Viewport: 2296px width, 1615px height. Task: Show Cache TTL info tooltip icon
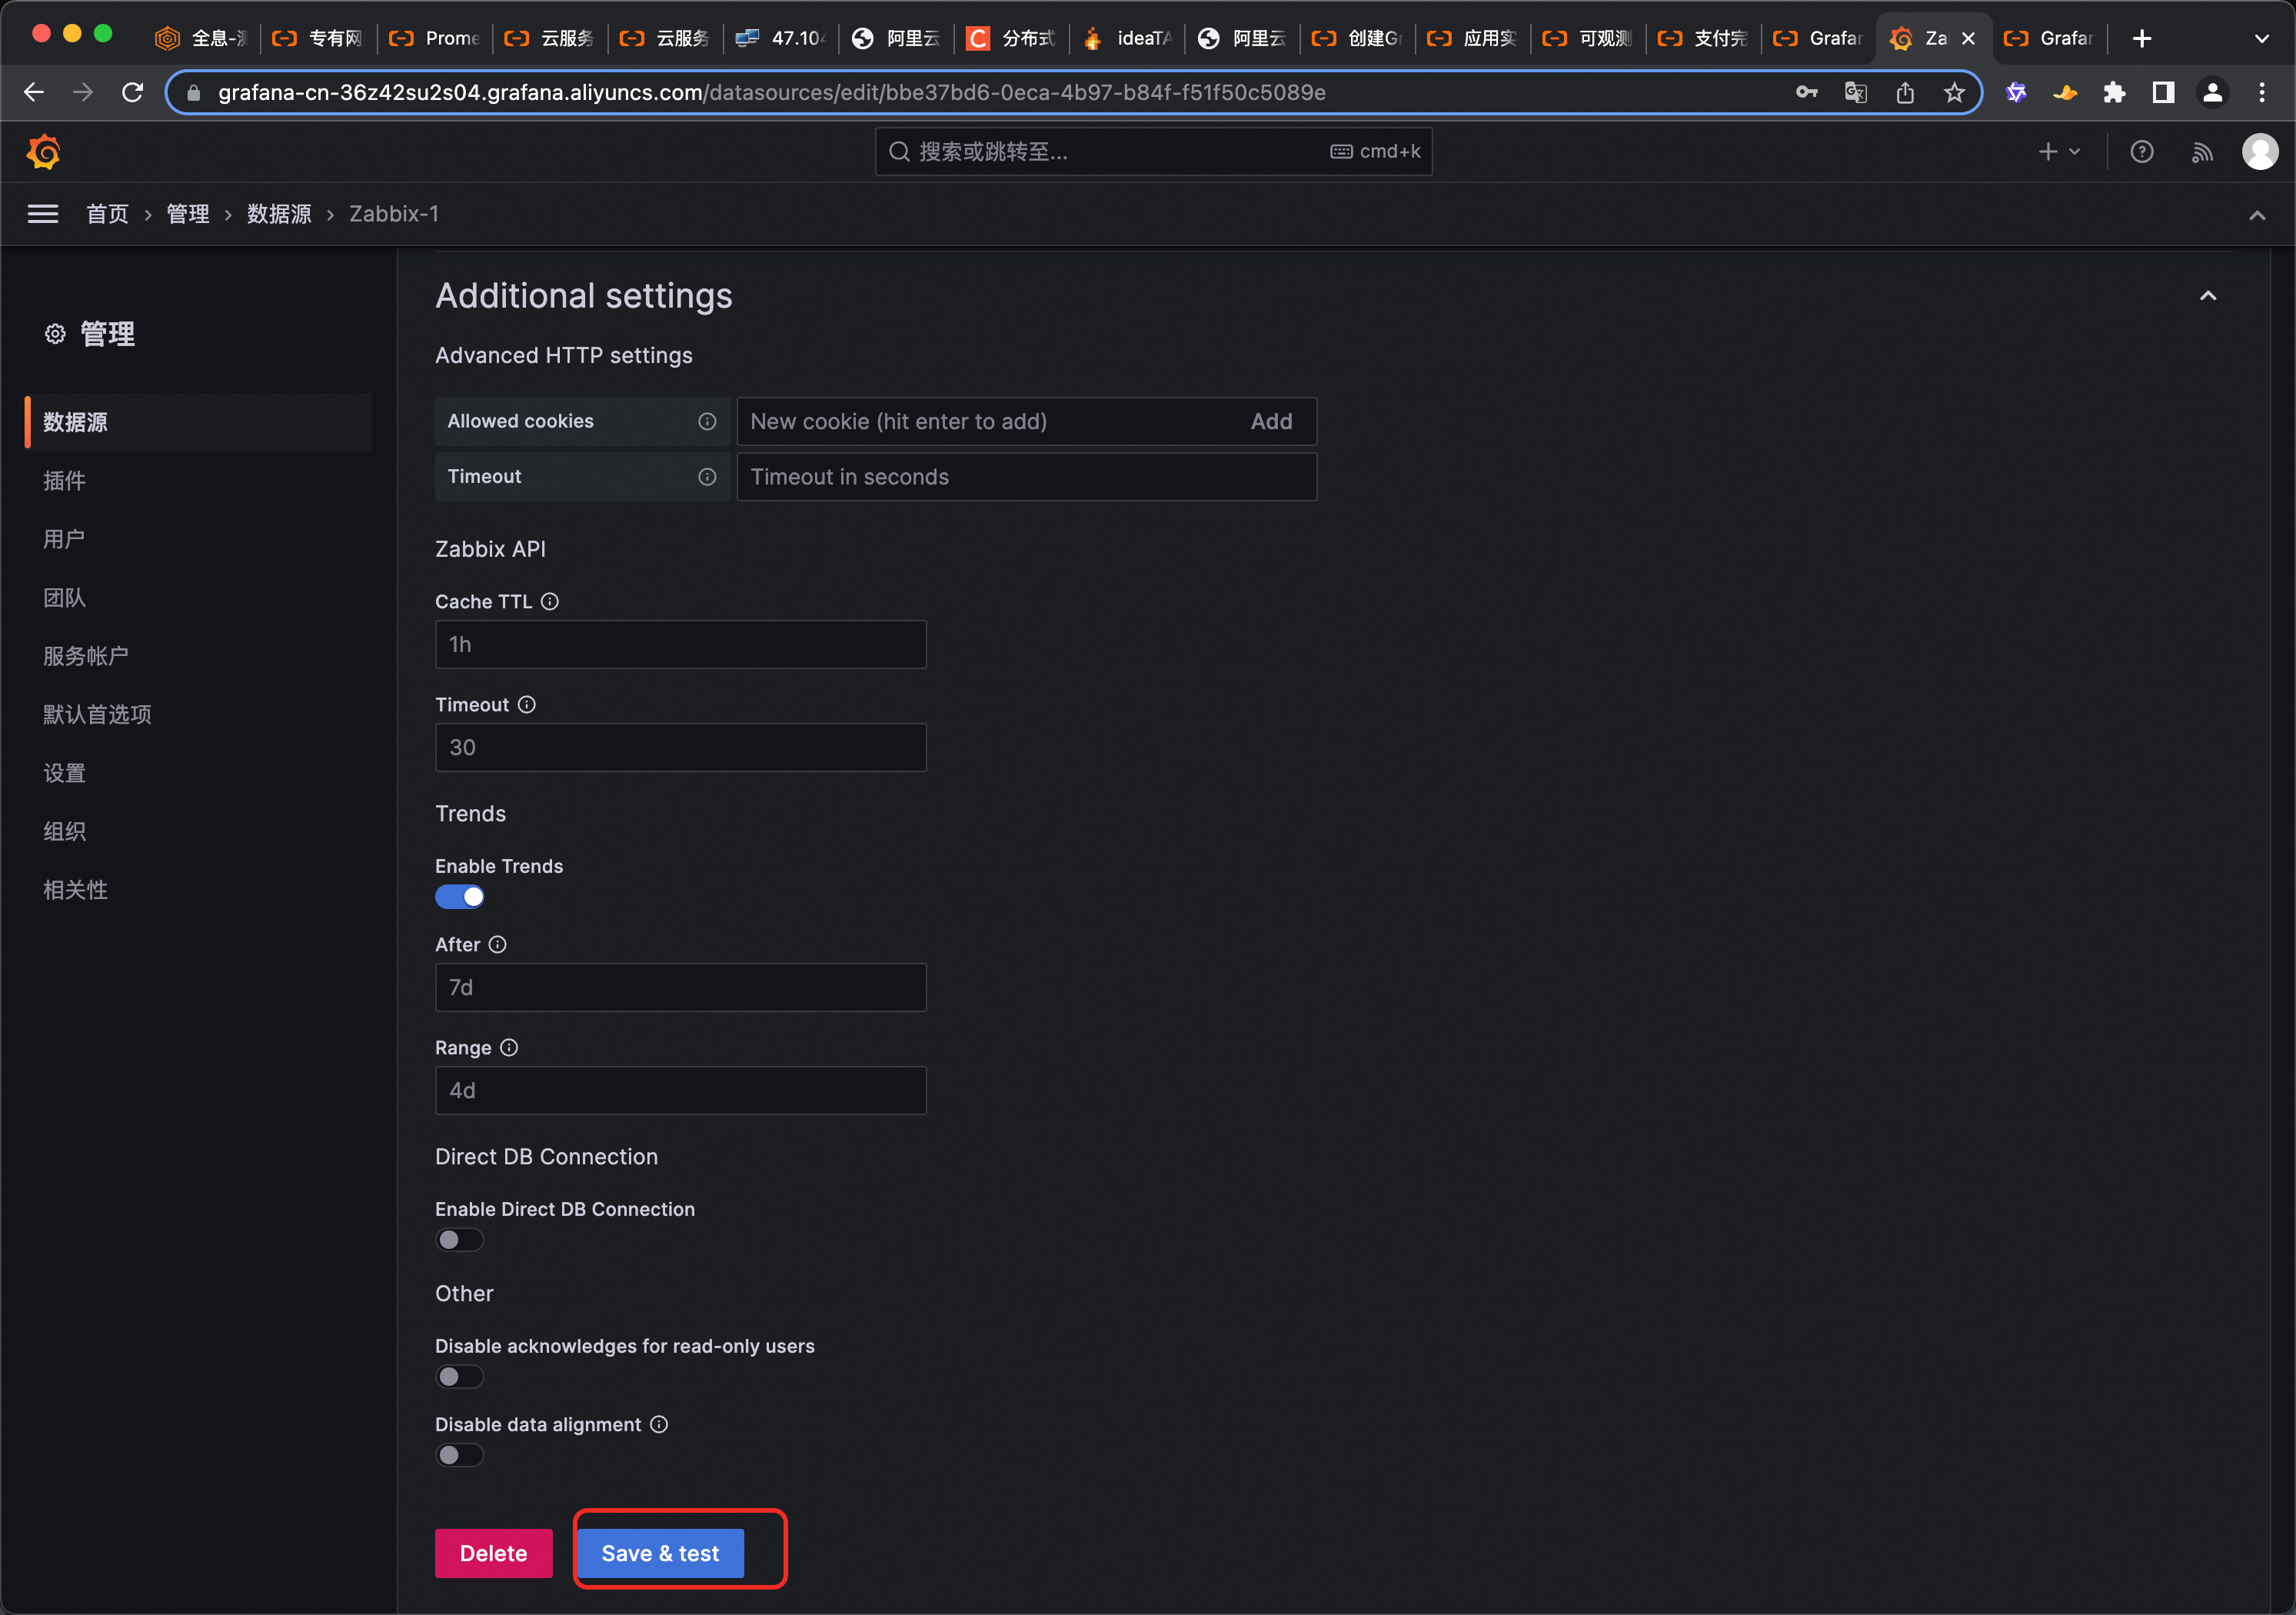(550, 602)
